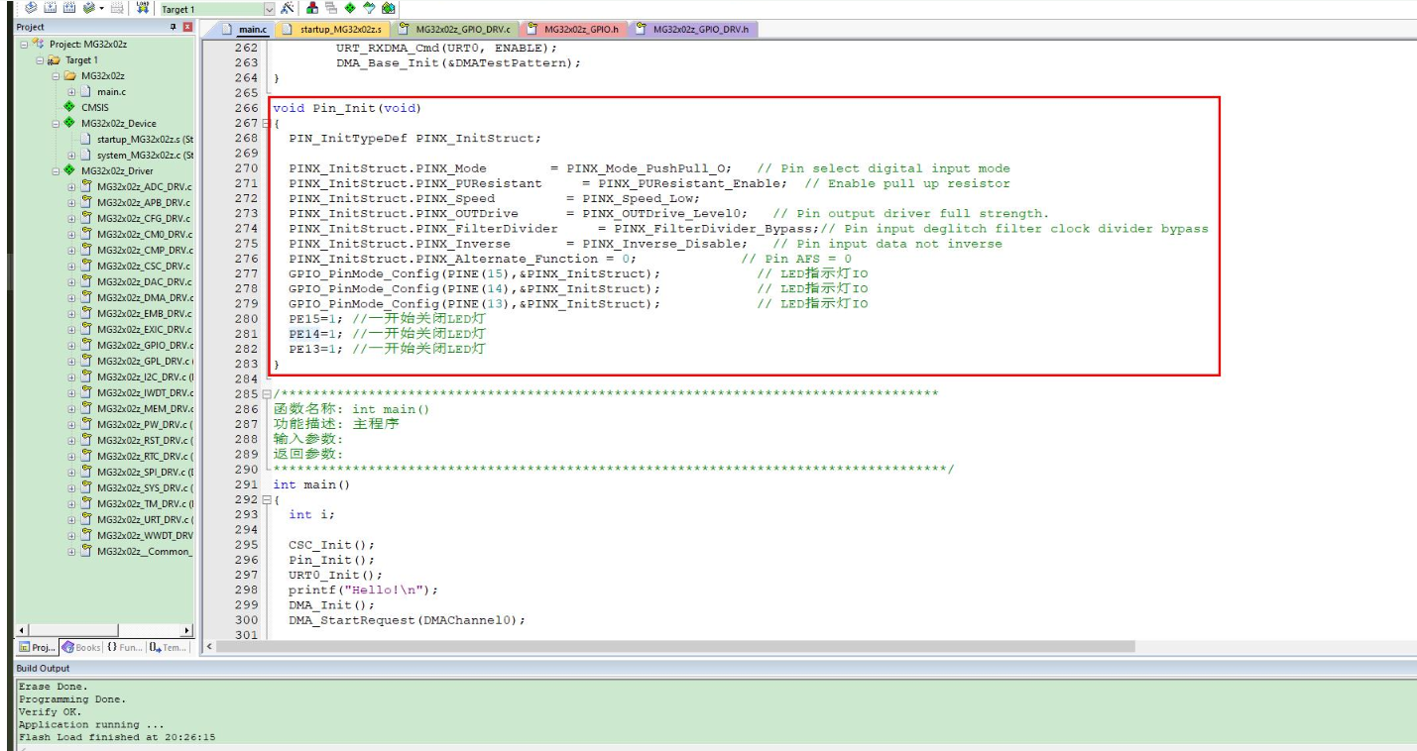This screenshot has height=751, width=1417.
Task: Click "Verify OK." in Build Output
Action: (x=51, y=711)
